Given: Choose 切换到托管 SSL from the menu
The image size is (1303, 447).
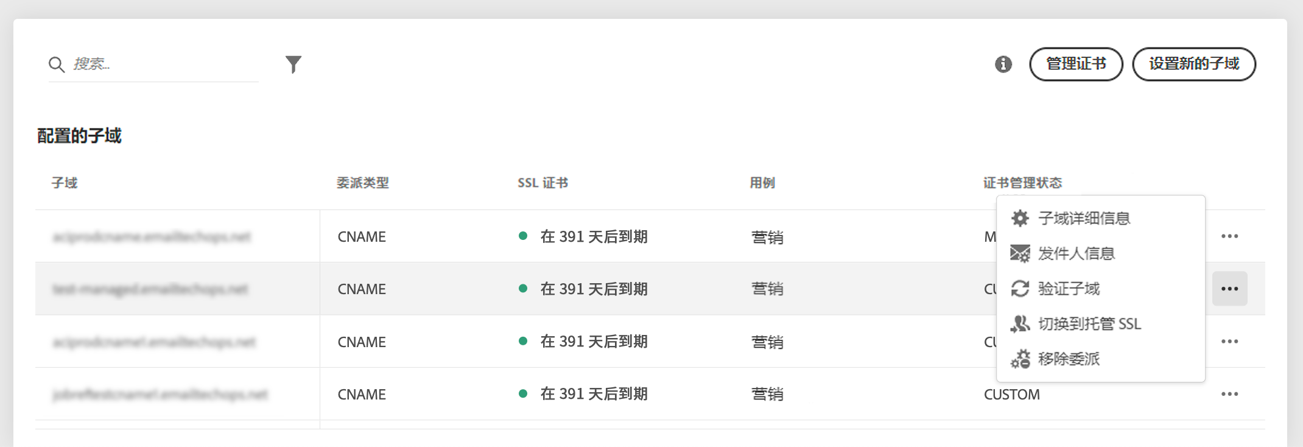Looking at the screenshot, I should 1089,324.
